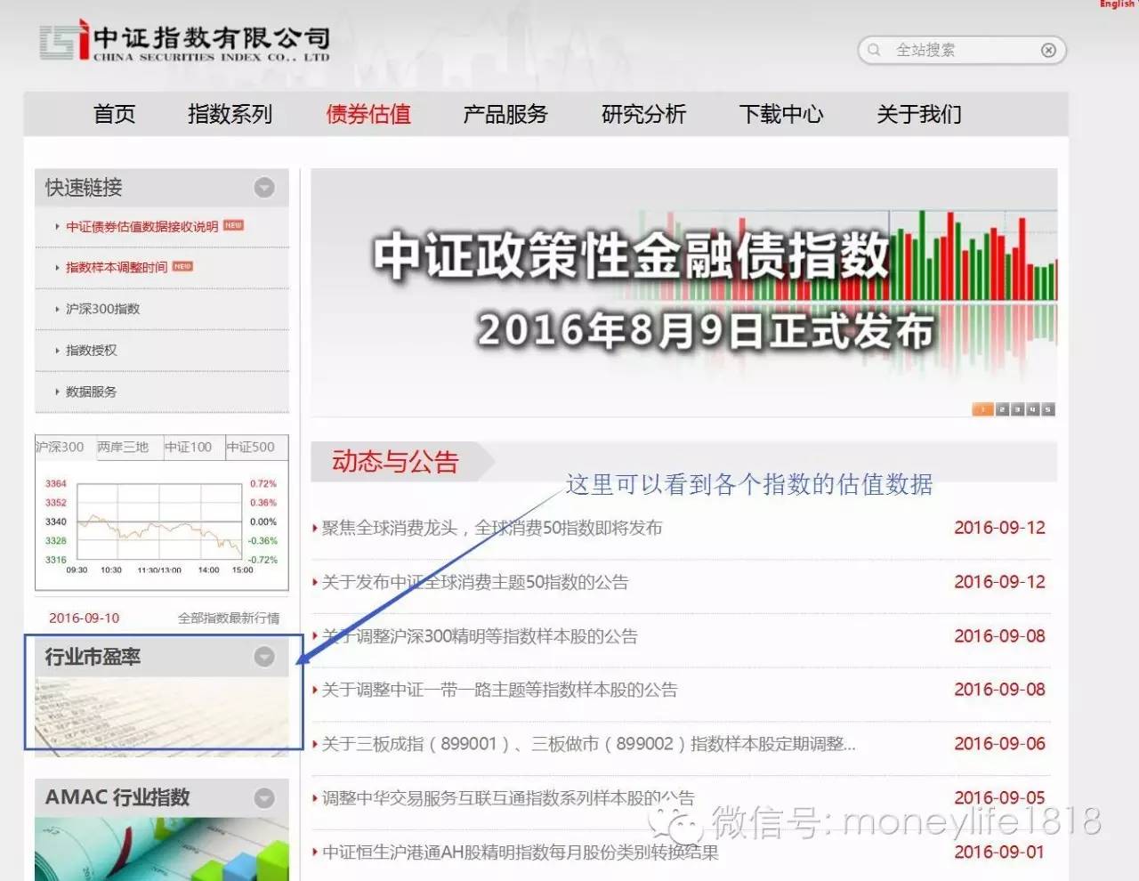Open the 关于我们 menu

tap(919, 114)
